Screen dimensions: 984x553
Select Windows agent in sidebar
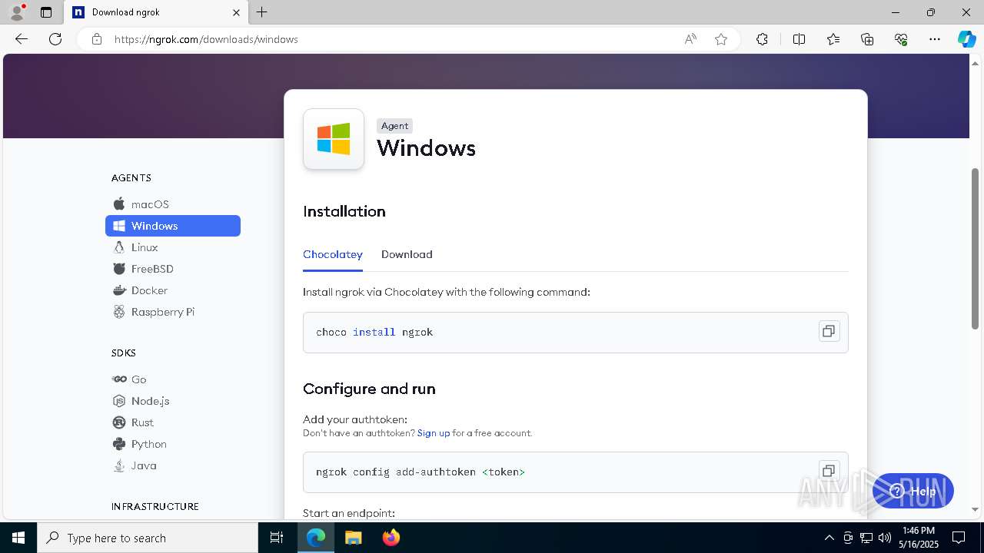pos(172,226)
